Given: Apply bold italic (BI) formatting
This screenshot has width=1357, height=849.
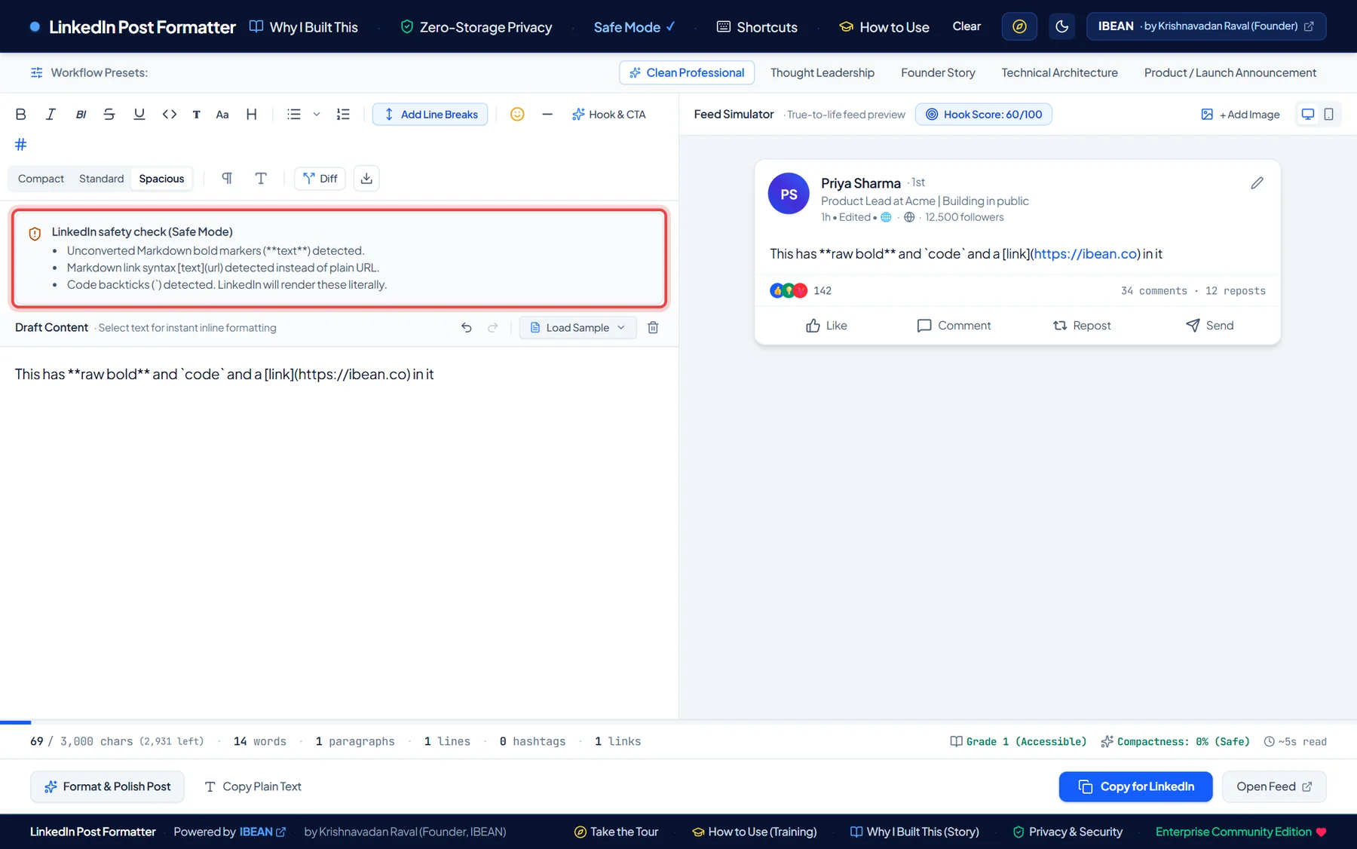Looking at the screenshot, I should point(81,115).
